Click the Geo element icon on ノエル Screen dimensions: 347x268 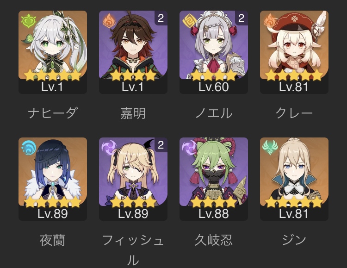tap(189, 21)
